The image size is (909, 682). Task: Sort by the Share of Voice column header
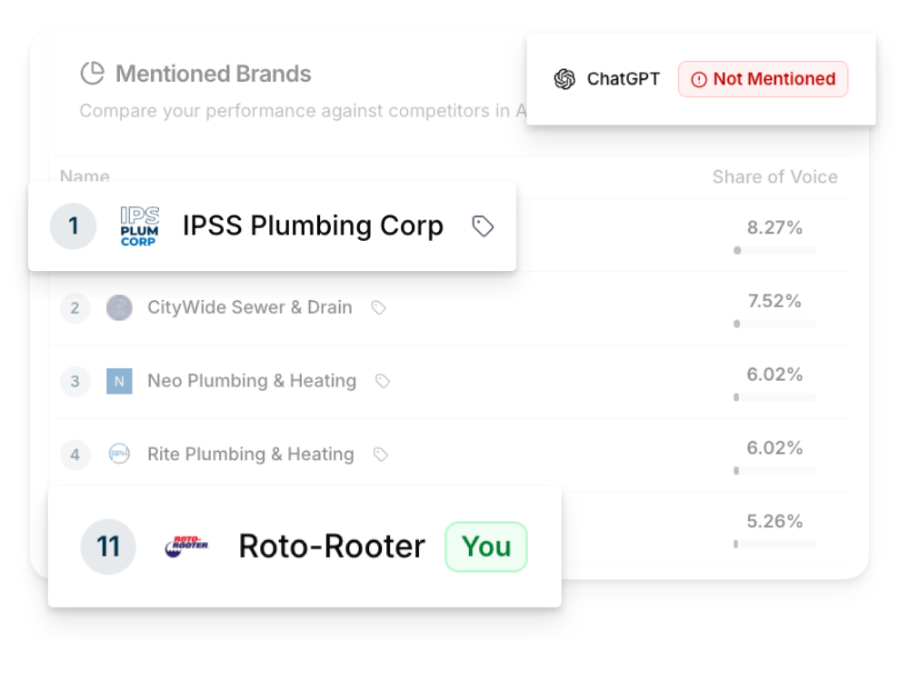(774, 177)
